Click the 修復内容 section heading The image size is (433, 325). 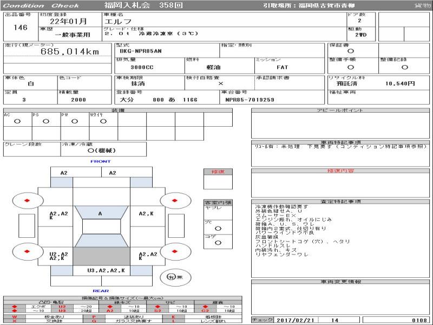click(x=340, y=171)
